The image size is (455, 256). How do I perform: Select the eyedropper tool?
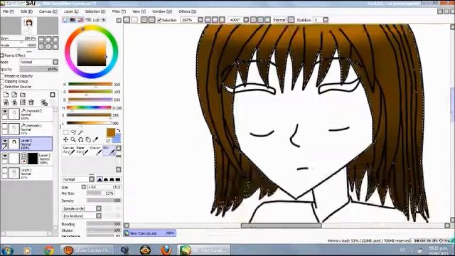click(x=95, y=140)
